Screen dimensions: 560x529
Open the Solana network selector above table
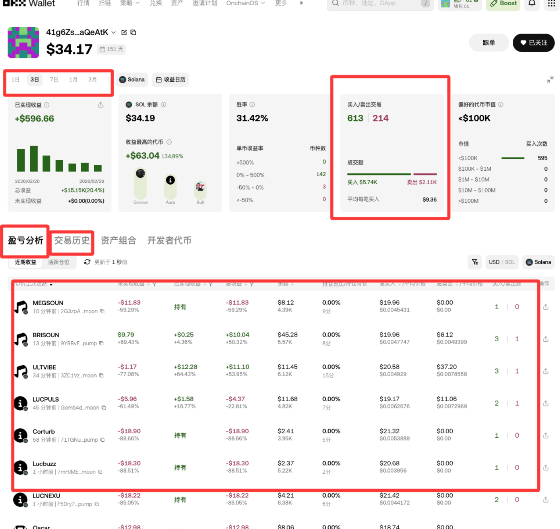pos(538,262)
